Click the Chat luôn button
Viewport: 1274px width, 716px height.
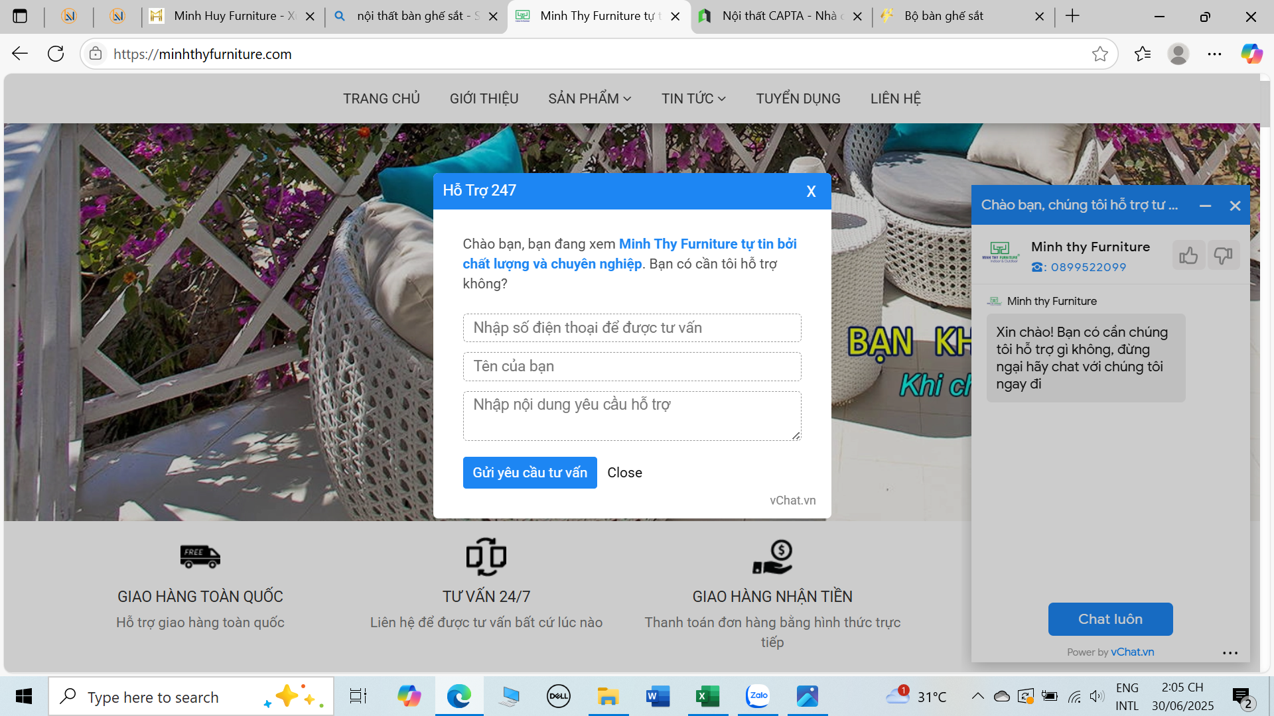pyautogui.click(x=1110, y=619)
